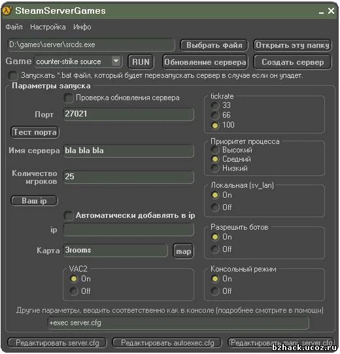The width and height of the screenshot is (340, 354).
Task: Open the Инфо menu
Action: pos(82,27)
